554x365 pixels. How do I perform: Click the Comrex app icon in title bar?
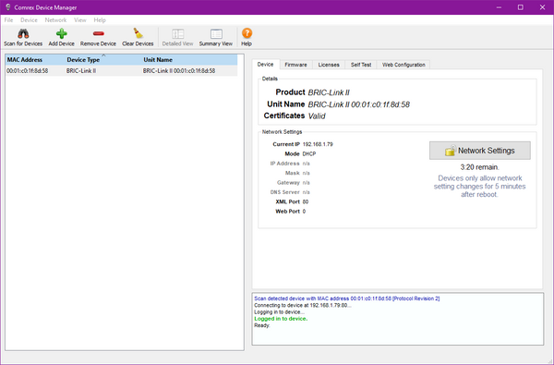(x=7, y=7)
